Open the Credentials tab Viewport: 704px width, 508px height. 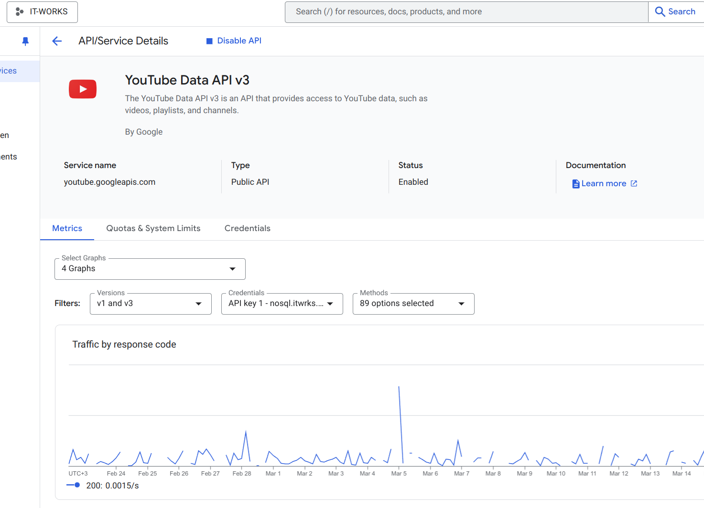[248, 229]
